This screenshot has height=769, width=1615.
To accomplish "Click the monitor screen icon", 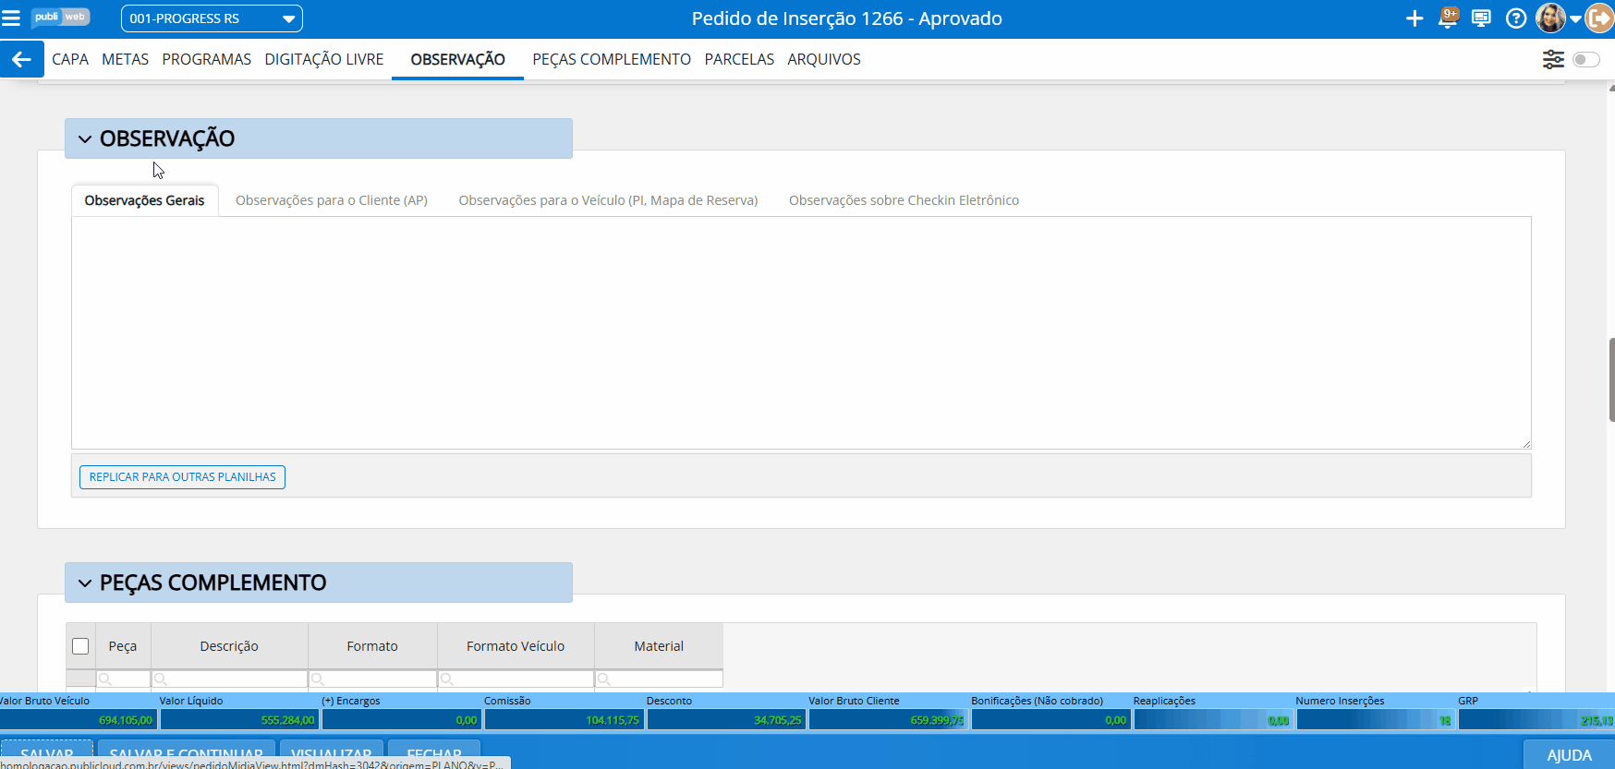I will [x=1481, y=18].
